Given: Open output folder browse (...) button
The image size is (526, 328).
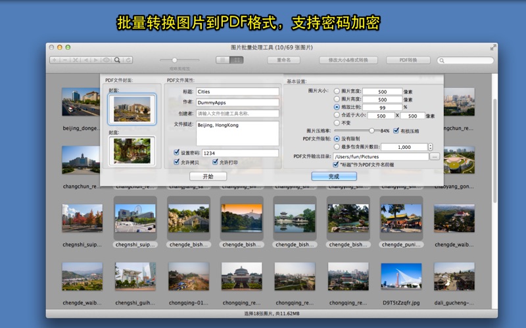Looking at the screenshot, I should coord(434,157).
